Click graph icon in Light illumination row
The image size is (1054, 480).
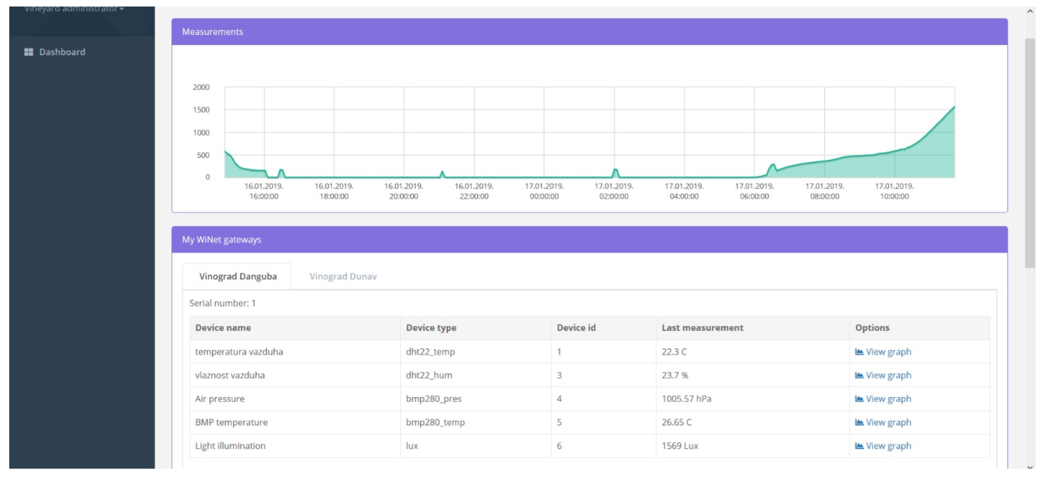859,446
